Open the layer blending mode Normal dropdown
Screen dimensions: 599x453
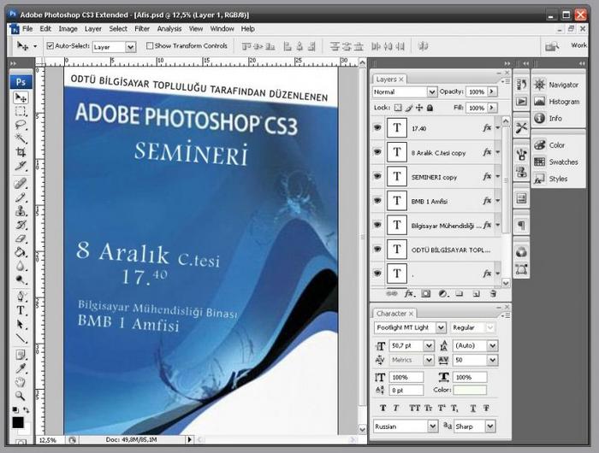coord(405,91)
